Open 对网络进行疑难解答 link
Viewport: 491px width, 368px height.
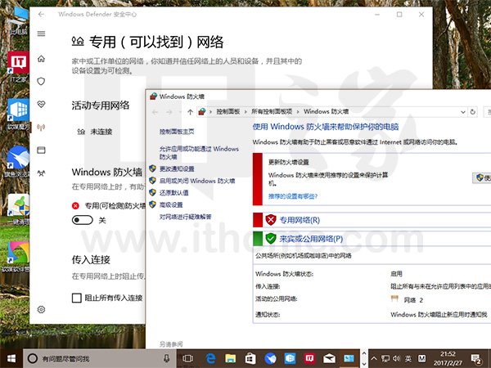pyautogui.click(x=186, y=217)
